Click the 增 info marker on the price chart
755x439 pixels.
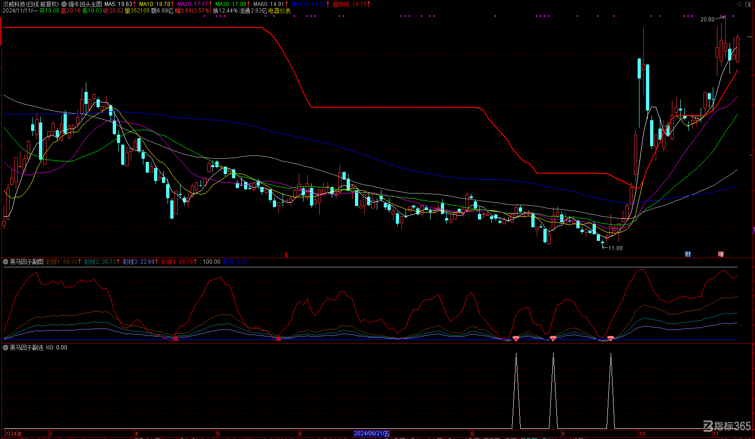tap(721, 254)
